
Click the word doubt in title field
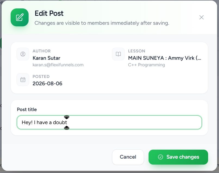tap(60, 122)
